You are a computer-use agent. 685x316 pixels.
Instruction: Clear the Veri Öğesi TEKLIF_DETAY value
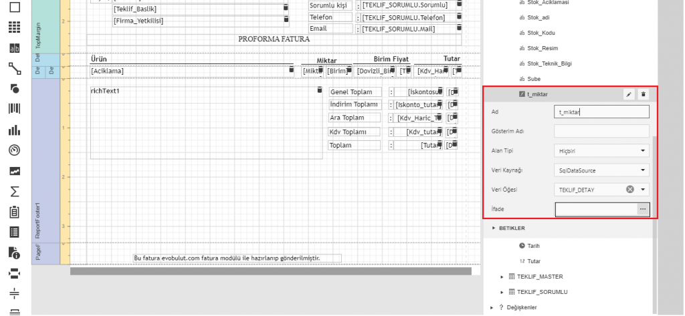[629, 190]
